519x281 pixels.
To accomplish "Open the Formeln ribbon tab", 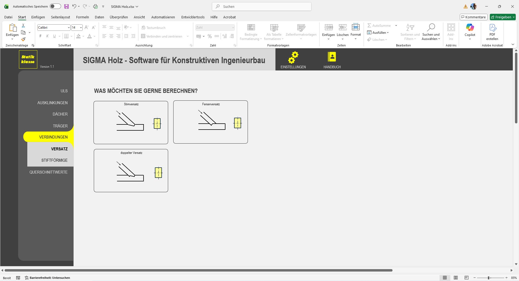I will pos(82,17).
